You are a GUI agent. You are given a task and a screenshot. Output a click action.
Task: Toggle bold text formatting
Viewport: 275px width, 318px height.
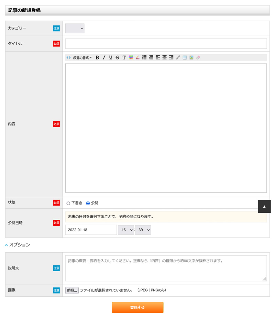[x=98, y=57]
